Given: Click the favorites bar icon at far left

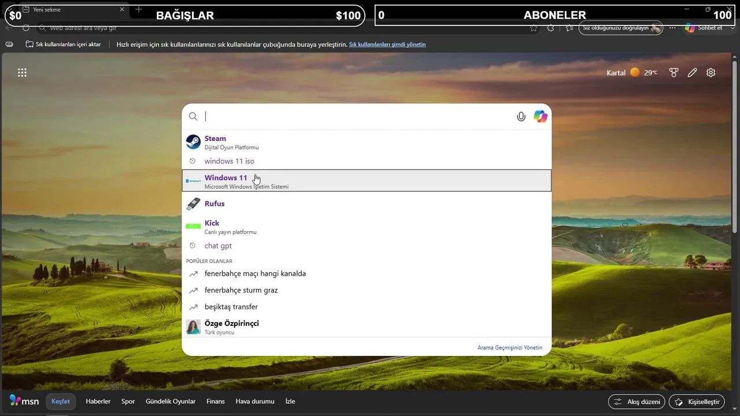Looking at the screenshot, I should 9,44.
